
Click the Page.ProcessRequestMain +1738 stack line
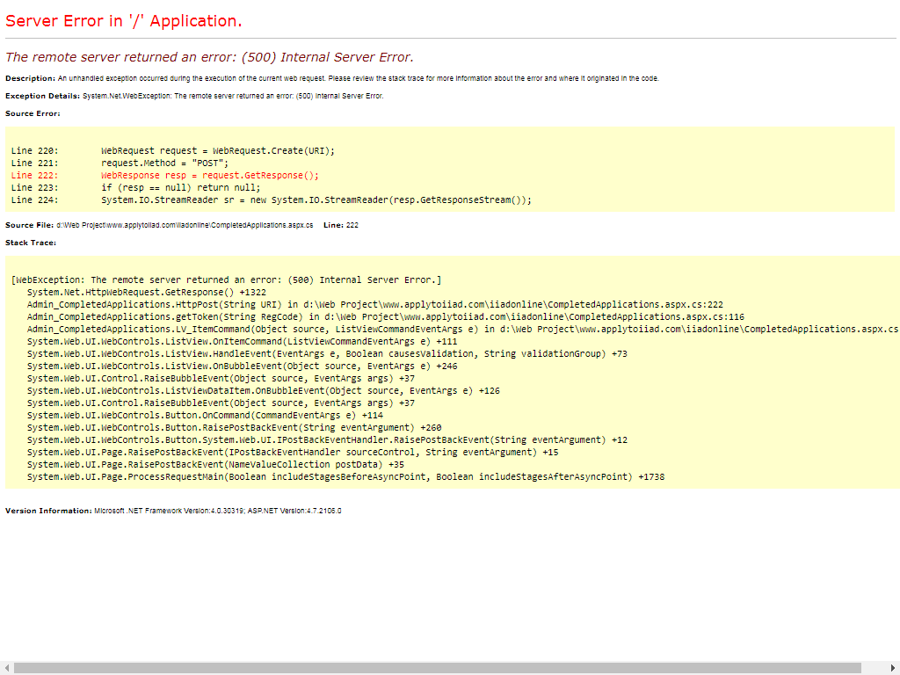click(x=345, y=476)
